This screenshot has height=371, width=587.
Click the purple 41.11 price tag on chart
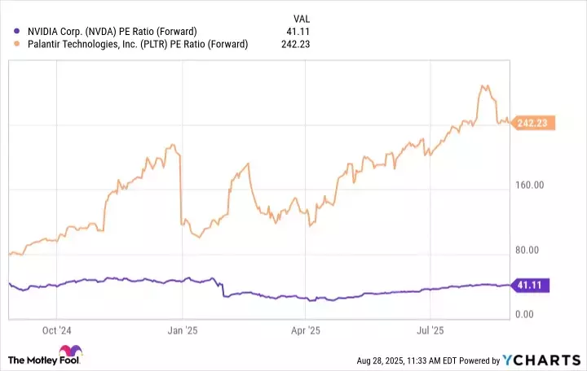point(532,285)
